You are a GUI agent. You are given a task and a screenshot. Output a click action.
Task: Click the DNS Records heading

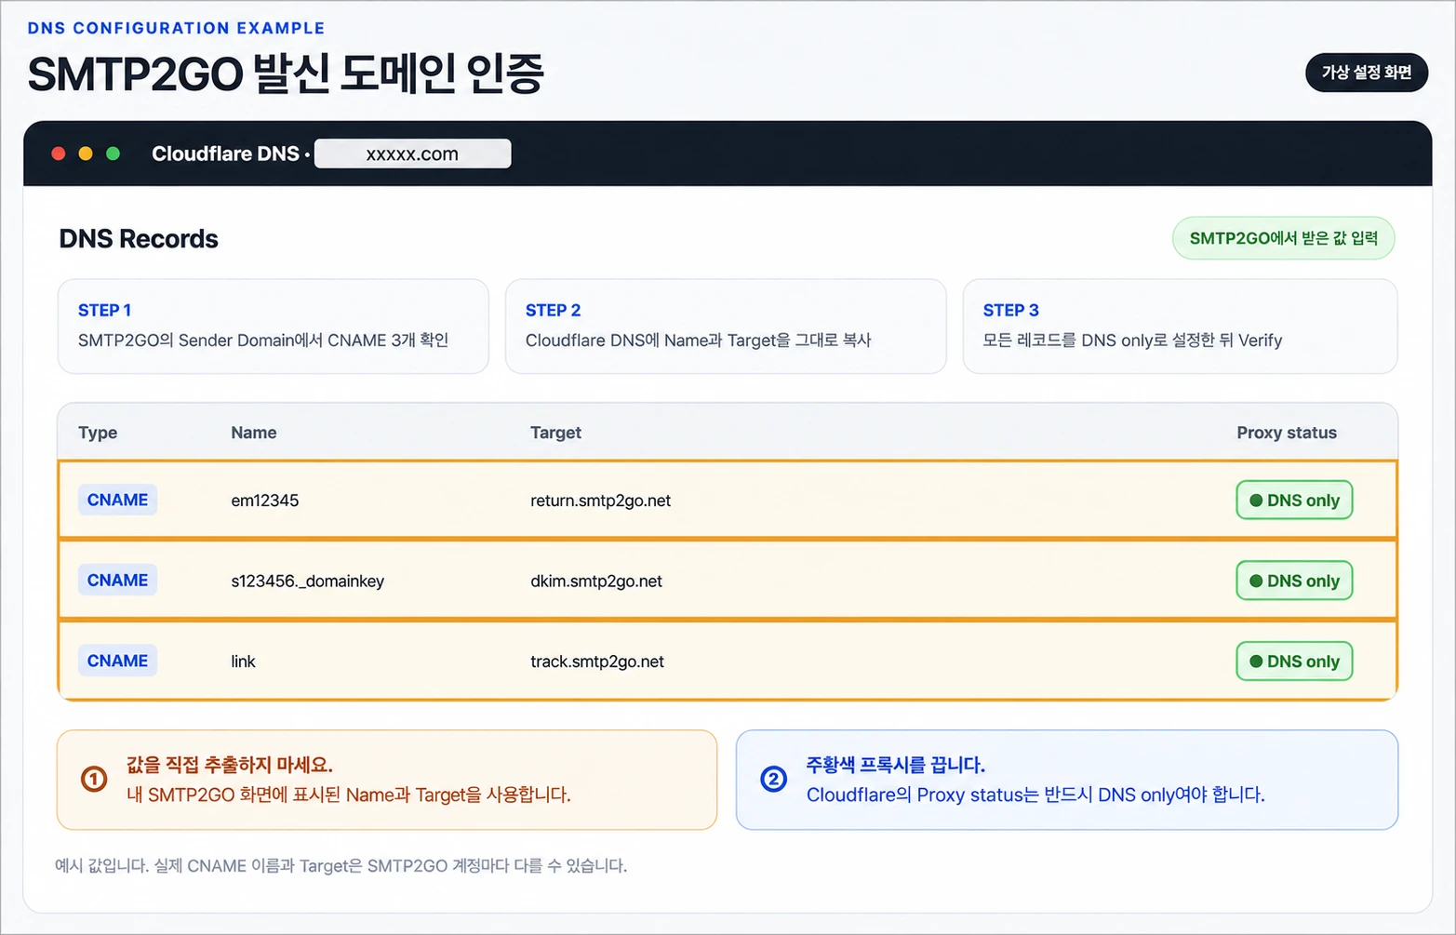coord(139,239)
